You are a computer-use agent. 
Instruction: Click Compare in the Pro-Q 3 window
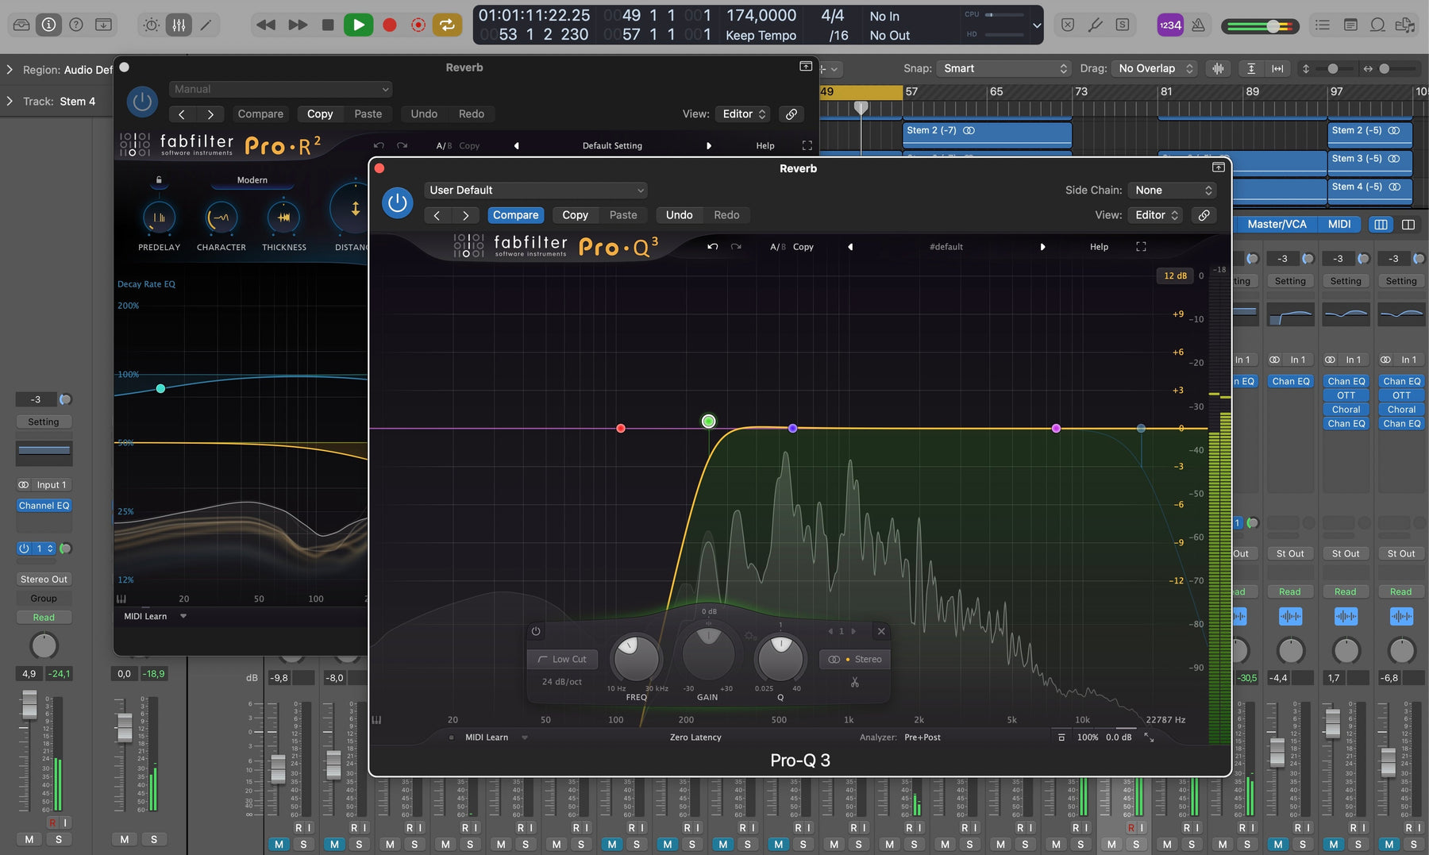[x=515, y=215]
